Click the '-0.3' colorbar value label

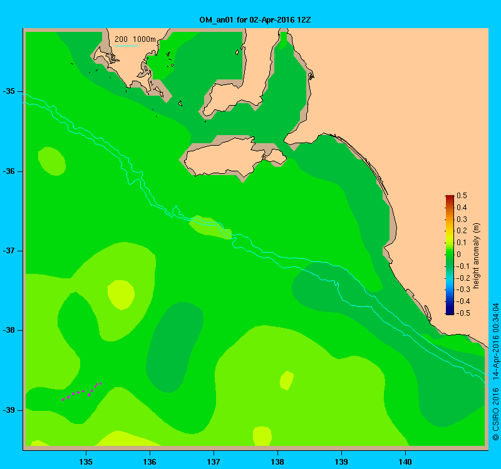coord(462,290)
